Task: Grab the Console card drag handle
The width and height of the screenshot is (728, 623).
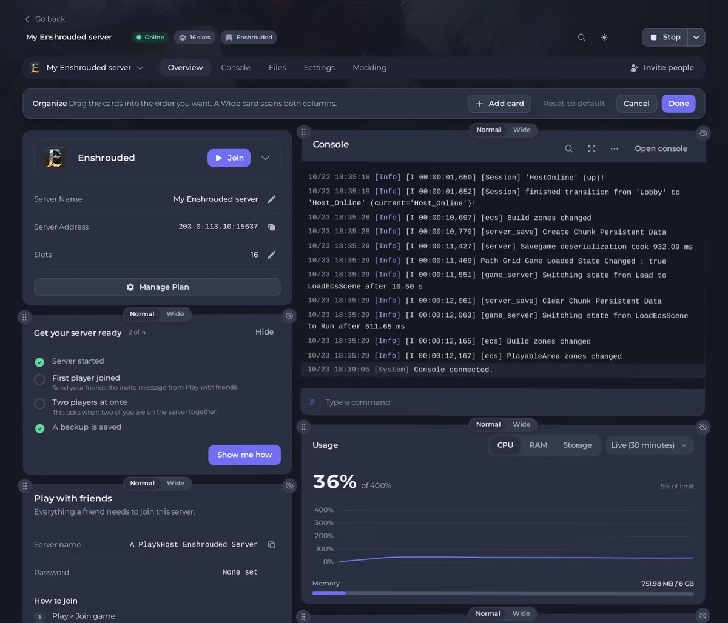Action: tap(304, 132)
